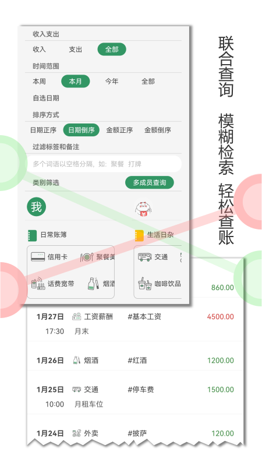Tap the 月租车位 note

point(89,404)
